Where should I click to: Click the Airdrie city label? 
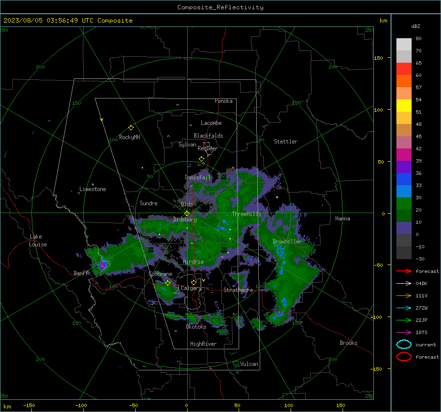(x=193, y=262)
